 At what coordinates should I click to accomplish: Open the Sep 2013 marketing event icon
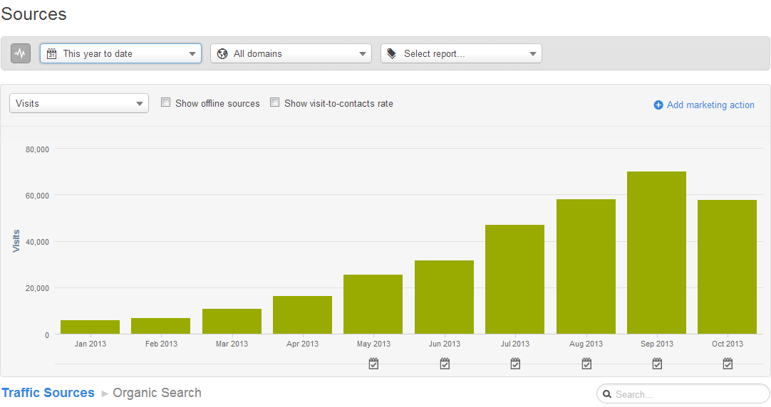pos(657,364)
